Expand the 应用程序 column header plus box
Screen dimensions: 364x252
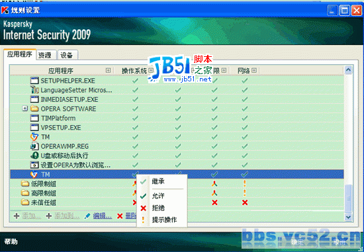[108, 70]
